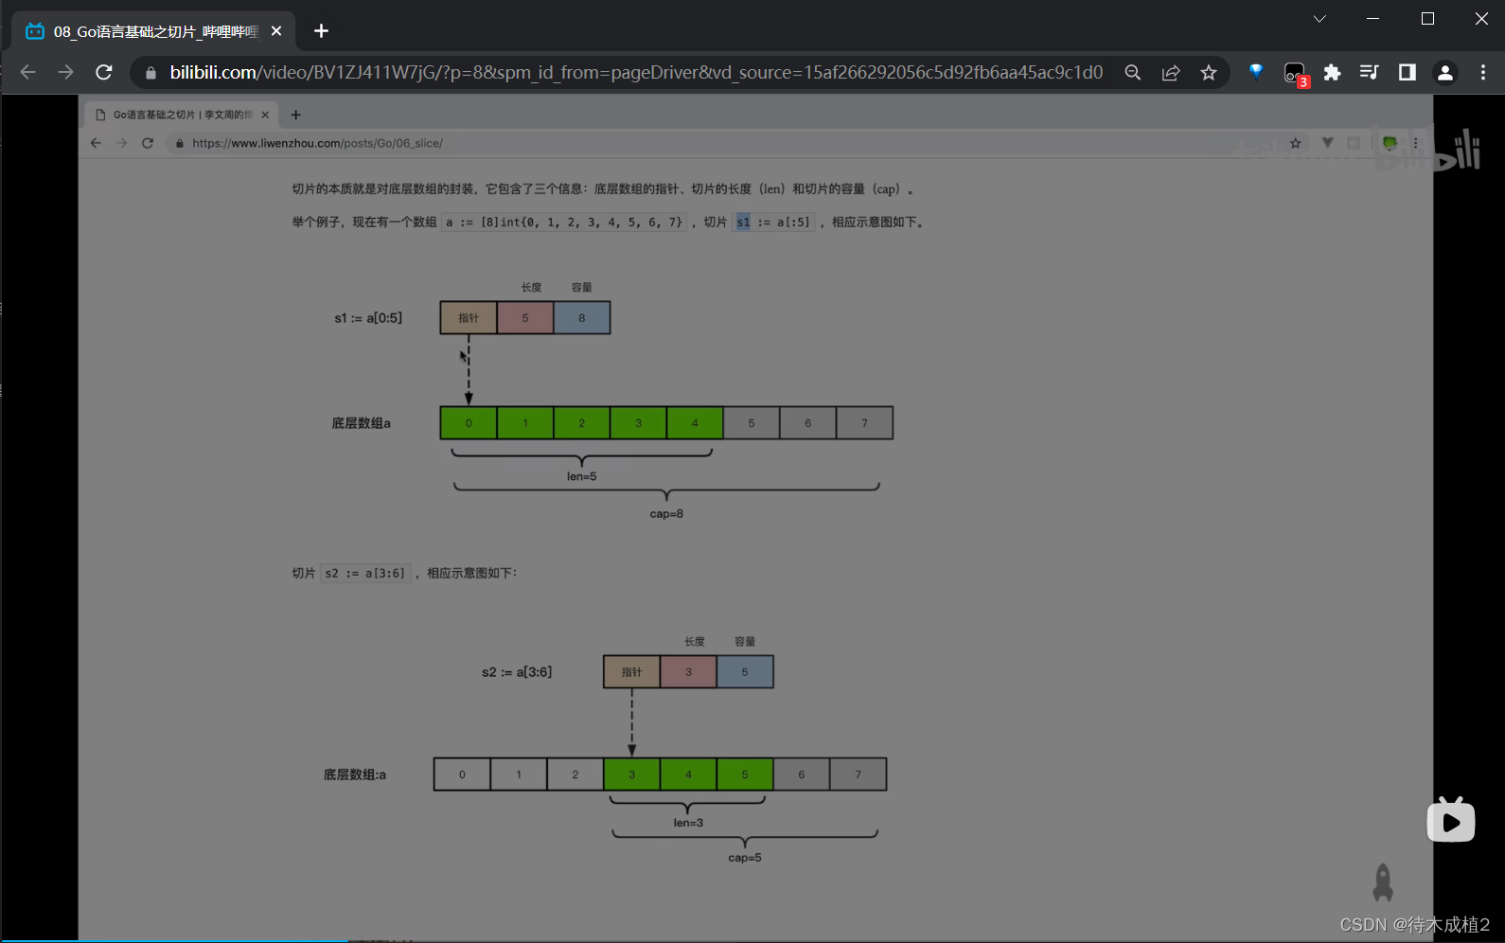The image size is (1505, 943).
Task: Toggle the browser side panel
Action: [1408, 72]
